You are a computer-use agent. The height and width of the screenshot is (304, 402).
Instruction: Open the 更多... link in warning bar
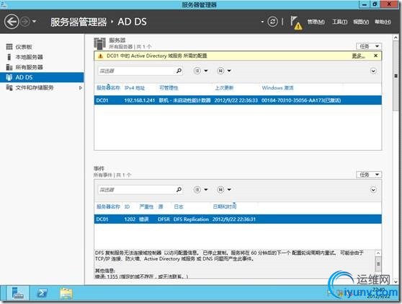point(358,56)
